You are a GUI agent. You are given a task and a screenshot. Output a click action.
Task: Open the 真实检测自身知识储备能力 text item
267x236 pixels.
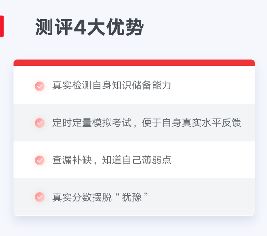coord(111,85)
